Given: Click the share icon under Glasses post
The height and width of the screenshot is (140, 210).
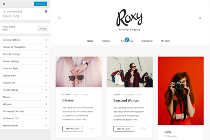Looking at the screenshot, I should (x=91, y=128).
